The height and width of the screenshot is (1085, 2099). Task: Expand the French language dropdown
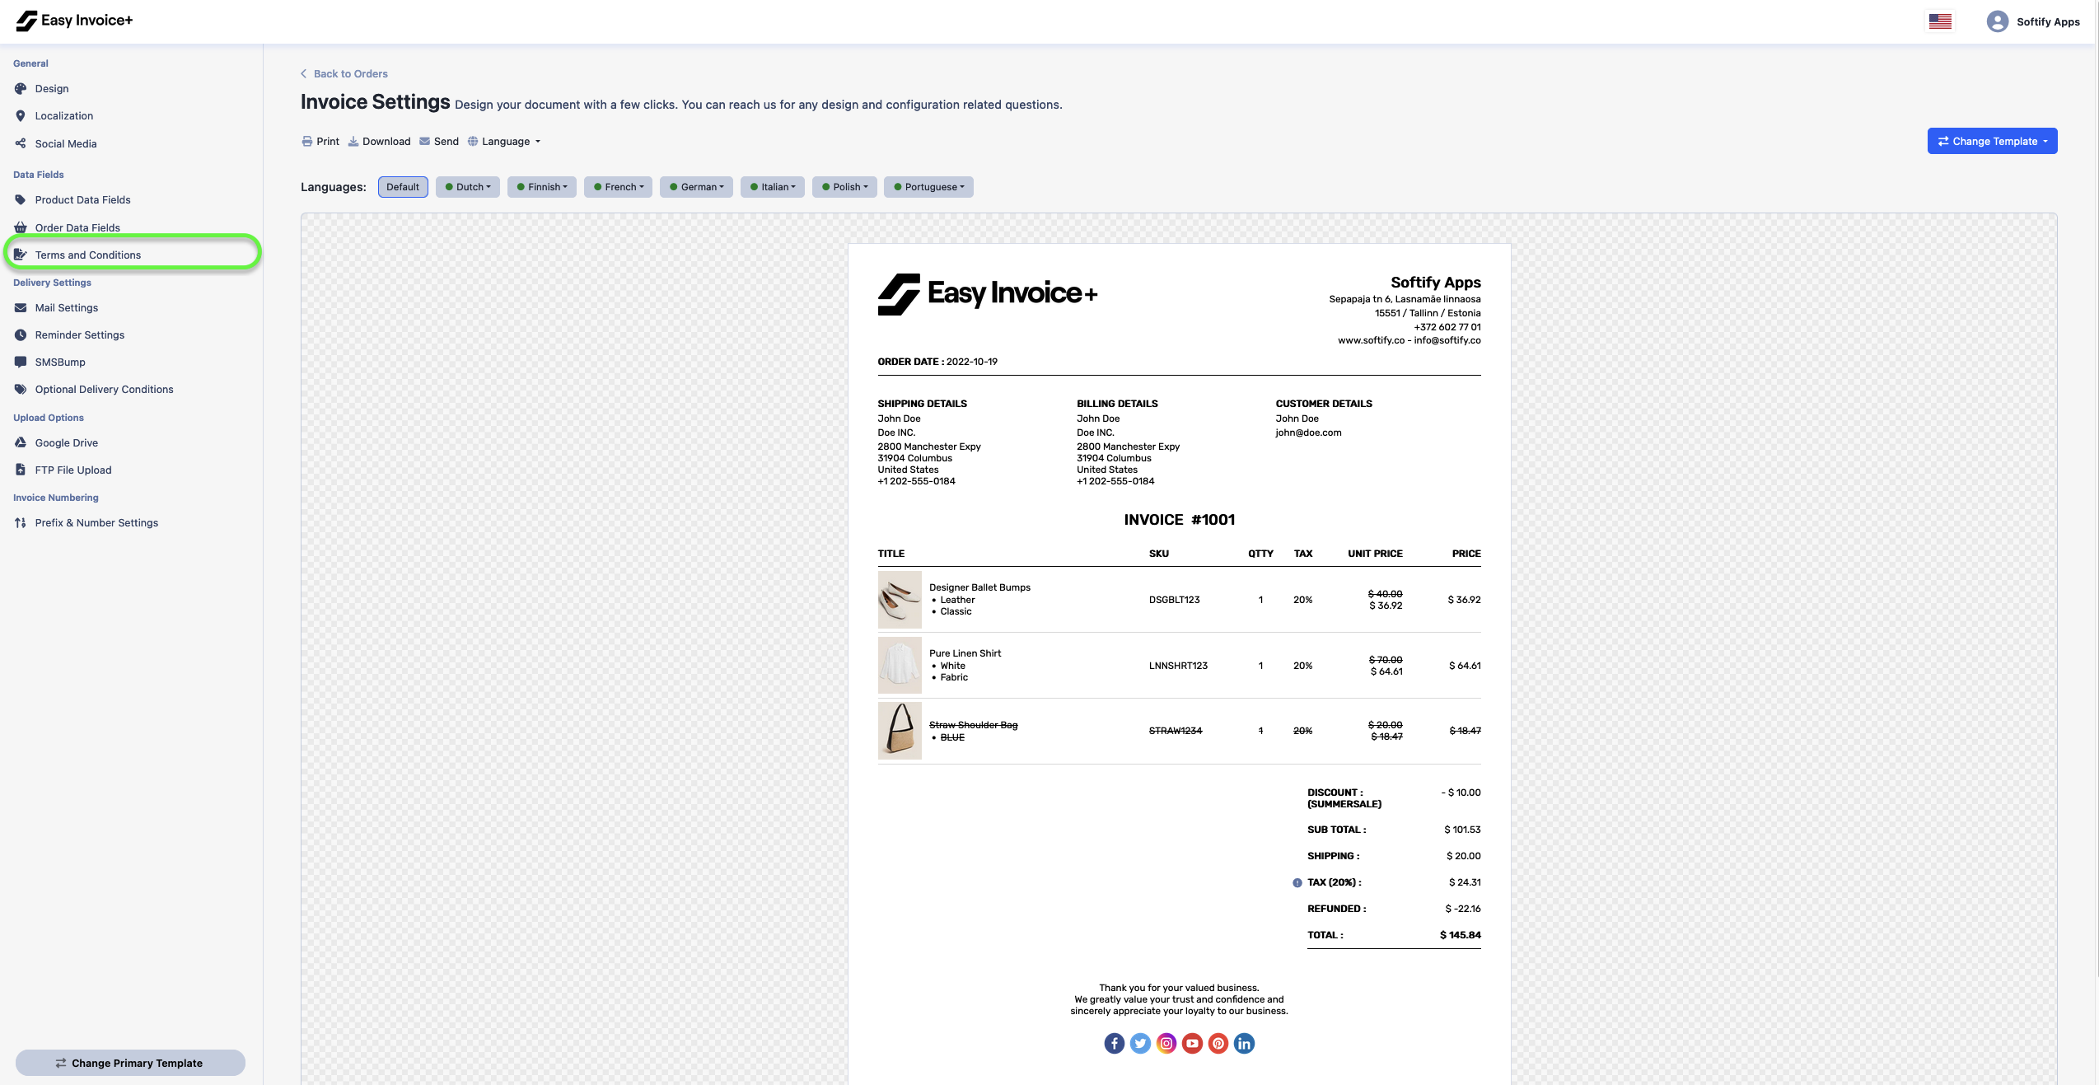point(619,187)
